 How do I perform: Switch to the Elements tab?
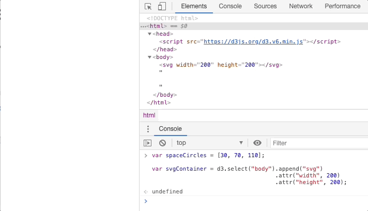[194, 6]
